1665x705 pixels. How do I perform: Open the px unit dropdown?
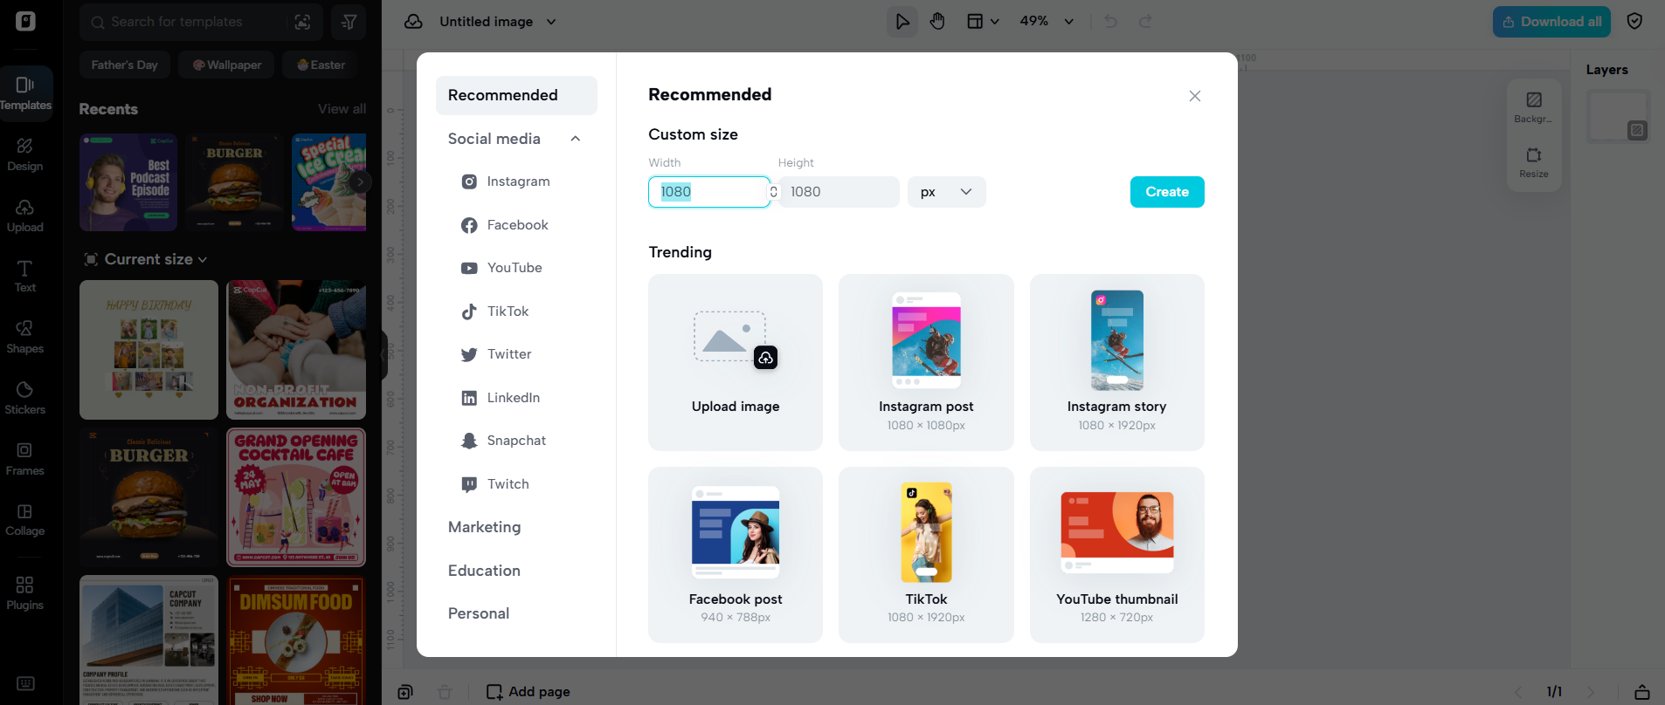946,192
